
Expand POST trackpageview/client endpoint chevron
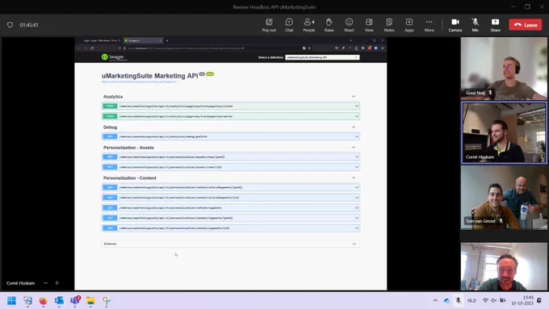coord(356,106)
